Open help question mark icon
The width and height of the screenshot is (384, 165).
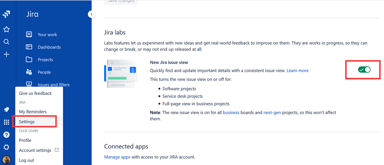click(7, 135)
